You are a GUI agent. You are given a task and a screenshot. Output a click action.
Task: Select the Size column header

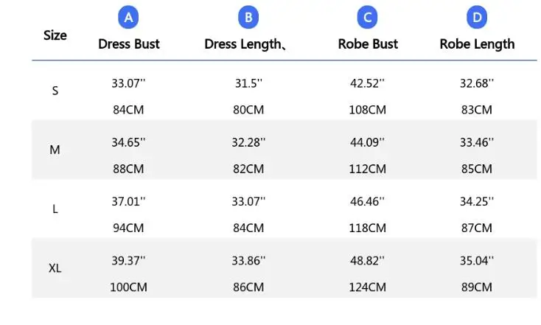(55, 35)
